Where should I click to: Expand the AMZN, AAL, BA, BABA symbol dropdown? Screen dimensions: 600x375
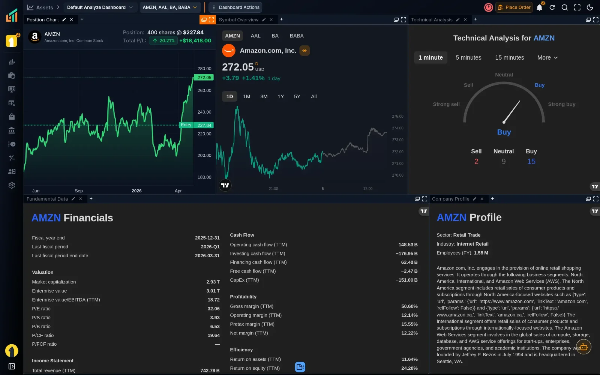pyautogui.click(x=170, y=7)
